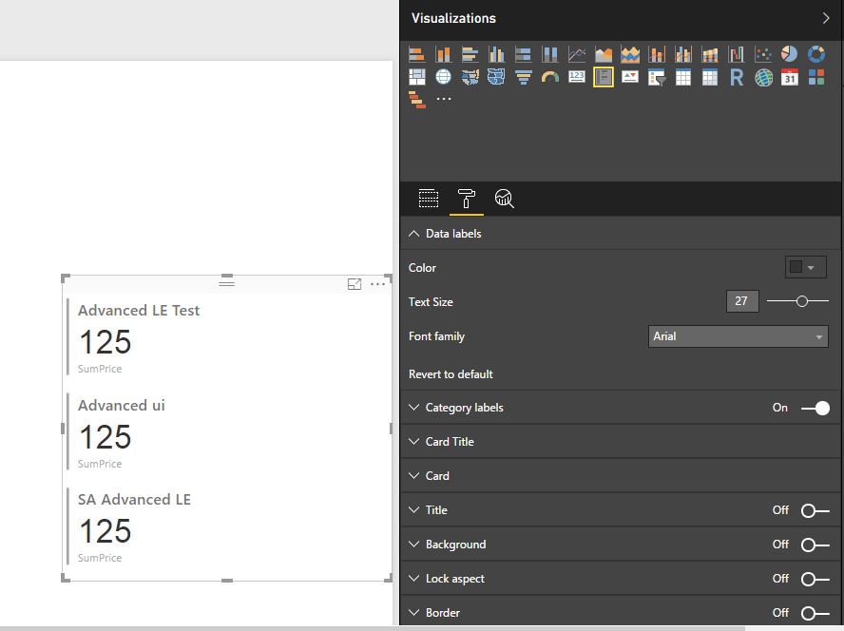
Task: Select the treemap visual
Action: (x=416, y=78)
